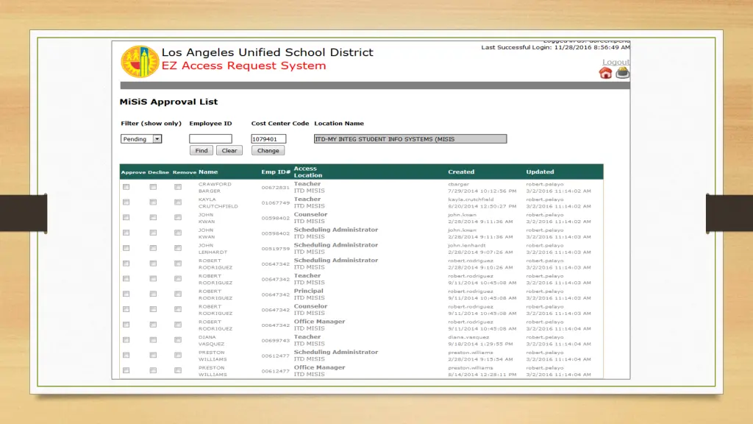Viewport: 753px width, 424px height.
Task: Click the MiSiS Approval List heading
Action: coord(168,102)
